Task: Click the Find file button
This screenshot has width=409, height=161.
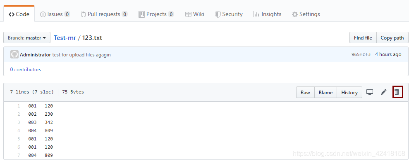Action: click(x=363, y=38)
